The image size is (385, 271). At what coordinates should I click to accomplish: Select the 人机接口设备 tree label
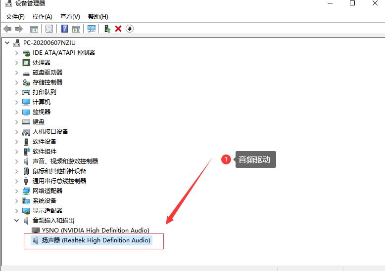pos(50,132)
